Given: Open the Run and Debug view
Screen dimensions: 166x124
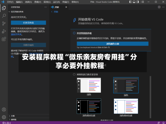Looking at the screenshot, I should [x=4, y=31].
